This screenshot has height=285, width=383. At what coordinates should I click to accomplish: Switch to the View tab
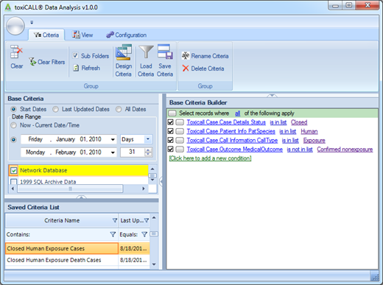[82, 35]
